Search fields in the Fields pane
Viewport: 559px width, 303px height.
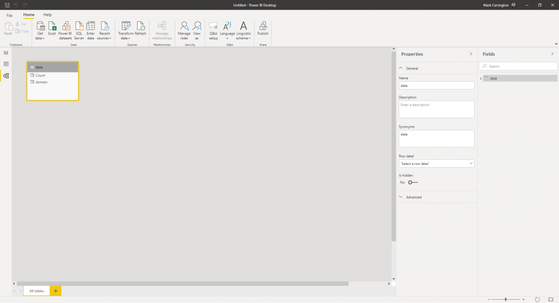point(518,66)
